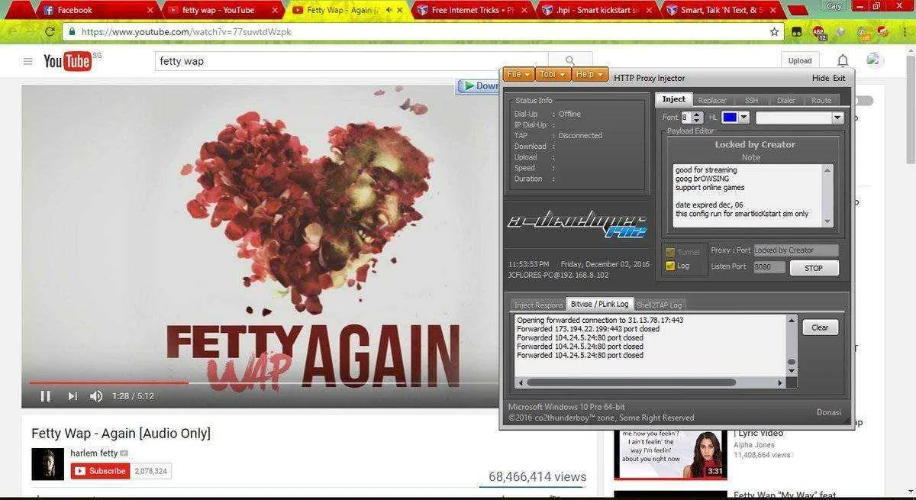The image size is (916, 500).
Task: Open YouTube guide hamburger menu
Action: (x=27, y=61)
